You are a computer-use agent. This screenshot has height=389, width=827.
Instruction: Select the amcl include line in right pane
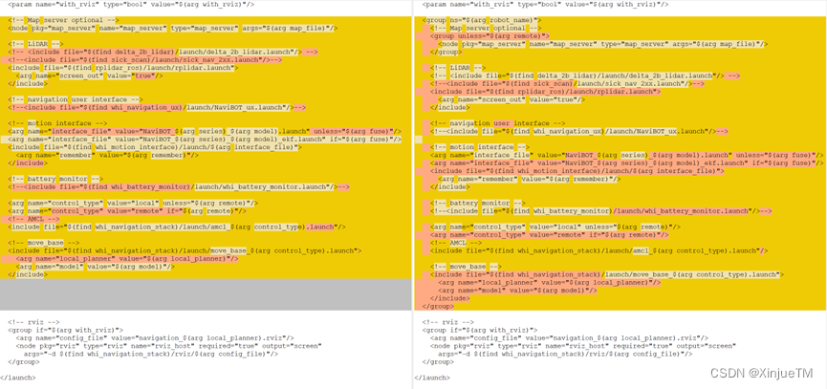pyautogui.click(x=599, y=251)
